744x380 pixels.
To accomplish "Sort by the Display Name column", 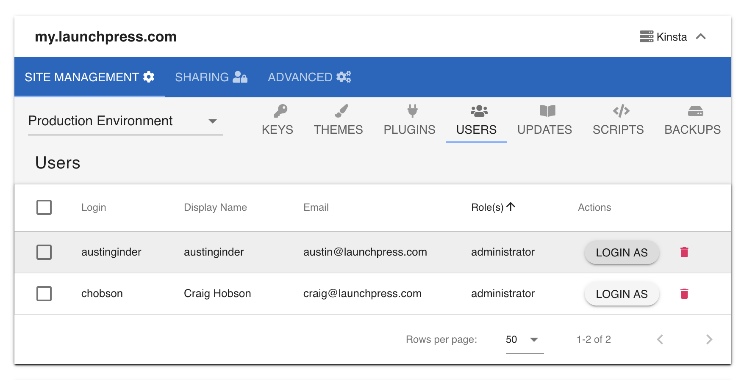I will 215,207.
